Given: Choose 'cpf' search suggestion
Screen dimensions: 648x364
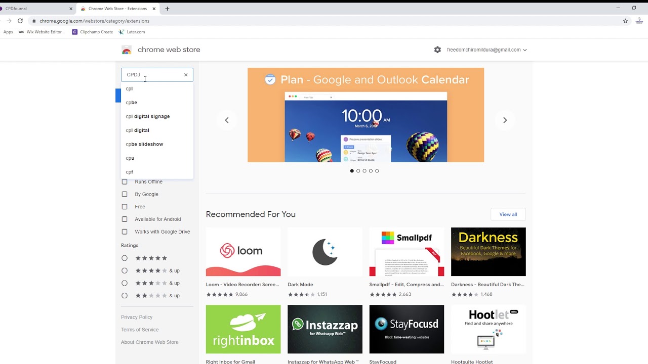Looking at the screenshot, I should click(x=157, y=172).
